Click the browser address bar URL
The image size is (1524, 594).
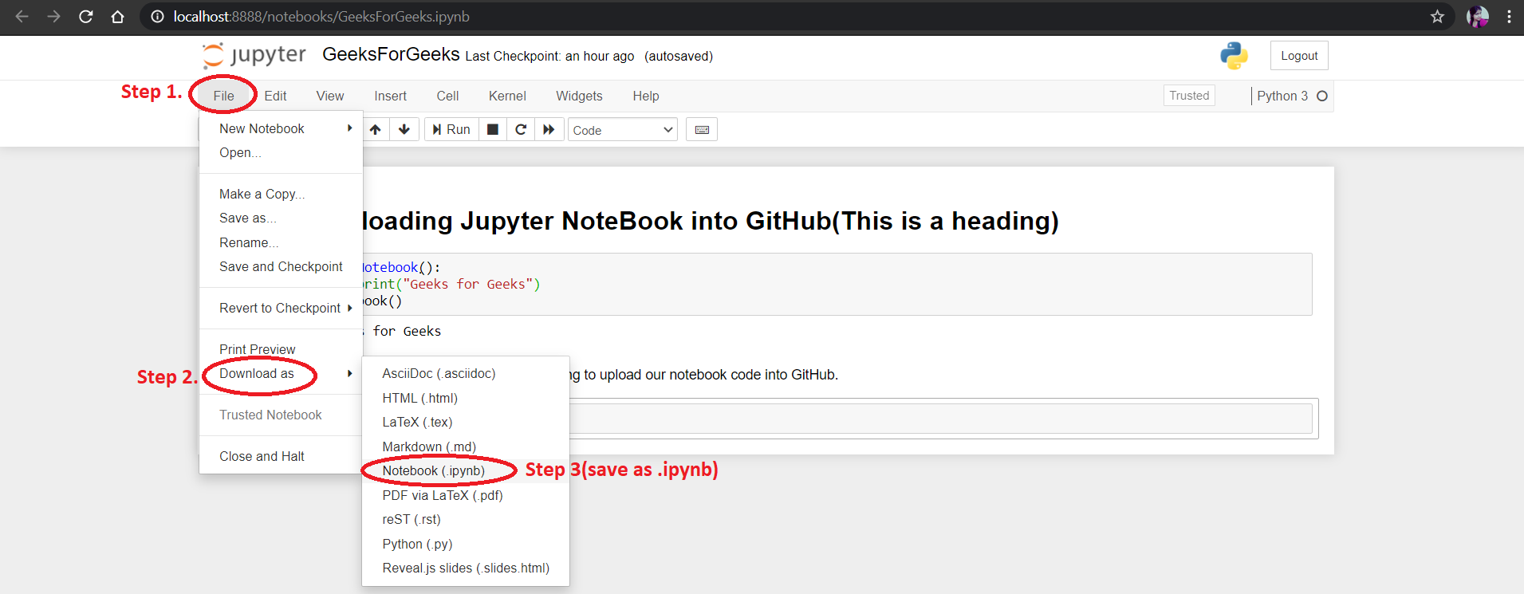click(321, 17)
